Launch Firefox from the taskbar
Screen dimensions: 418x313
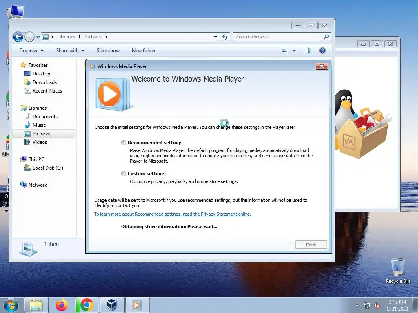[62, 305]
